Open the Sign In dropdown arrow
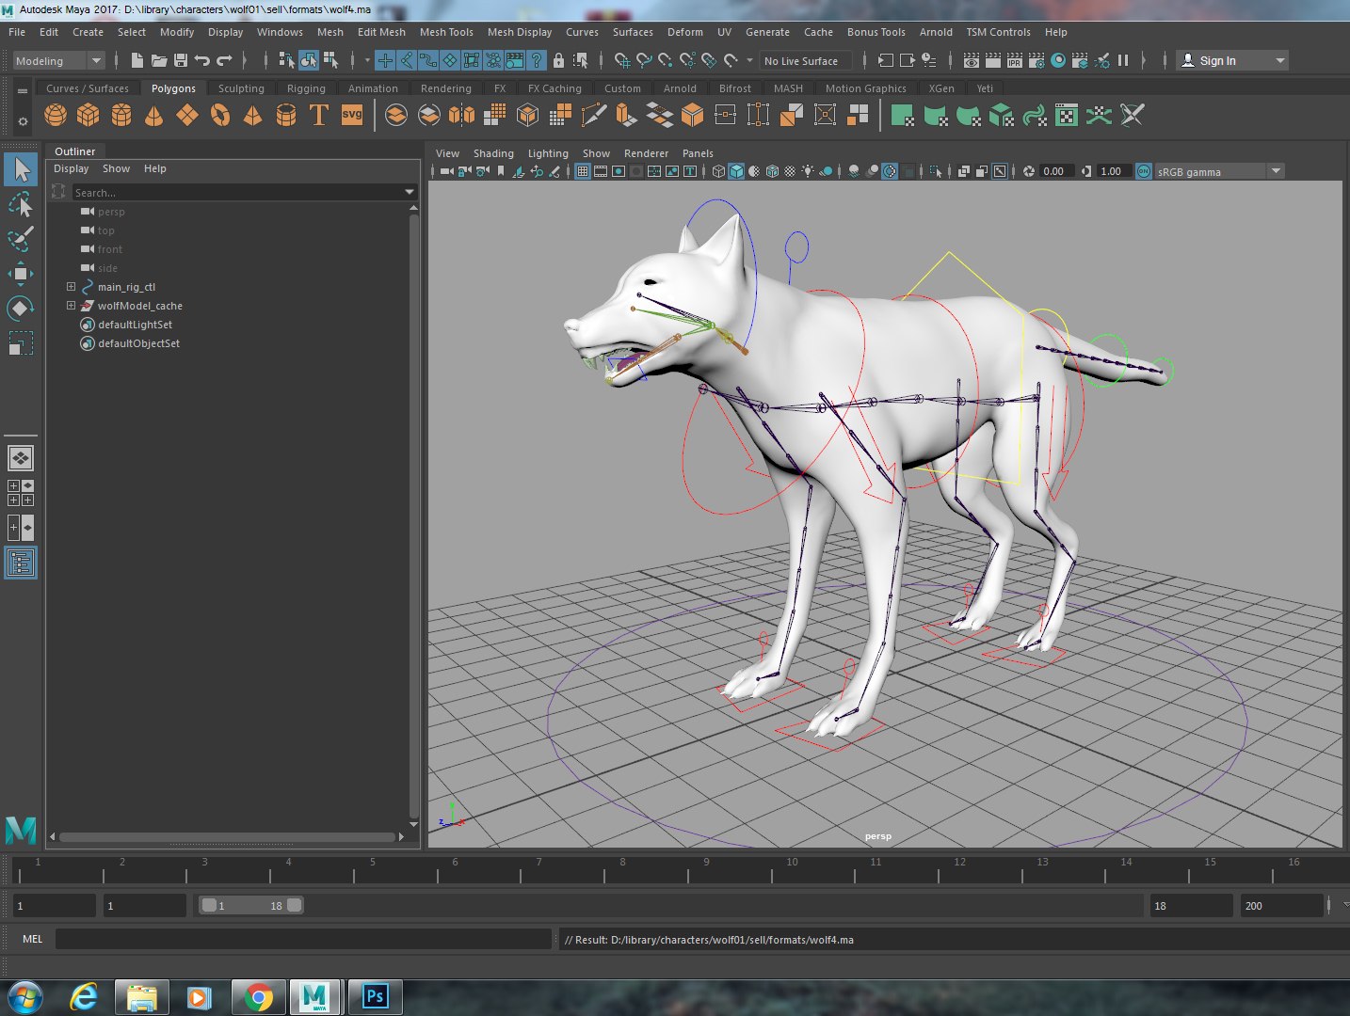The width and height of the screenshot is (1350, 1016). pos(1279,60)
